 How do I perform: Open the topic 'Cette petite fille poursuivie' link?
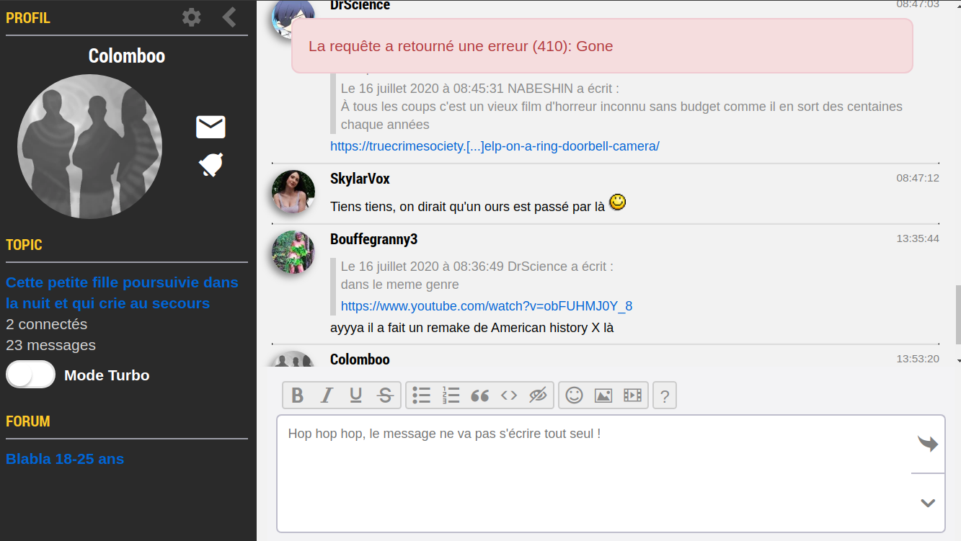pyautogui.click(x=122, y=292)
